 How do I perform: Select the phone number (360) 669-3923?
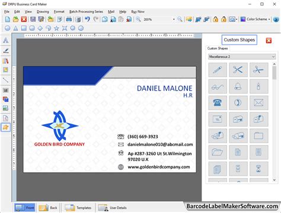click(x=143, y=137)
